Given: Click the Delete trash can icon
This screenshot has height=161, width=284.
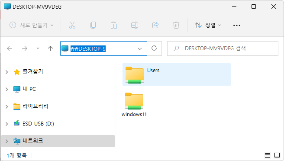Looking at the screenshot, I should 176,25.
